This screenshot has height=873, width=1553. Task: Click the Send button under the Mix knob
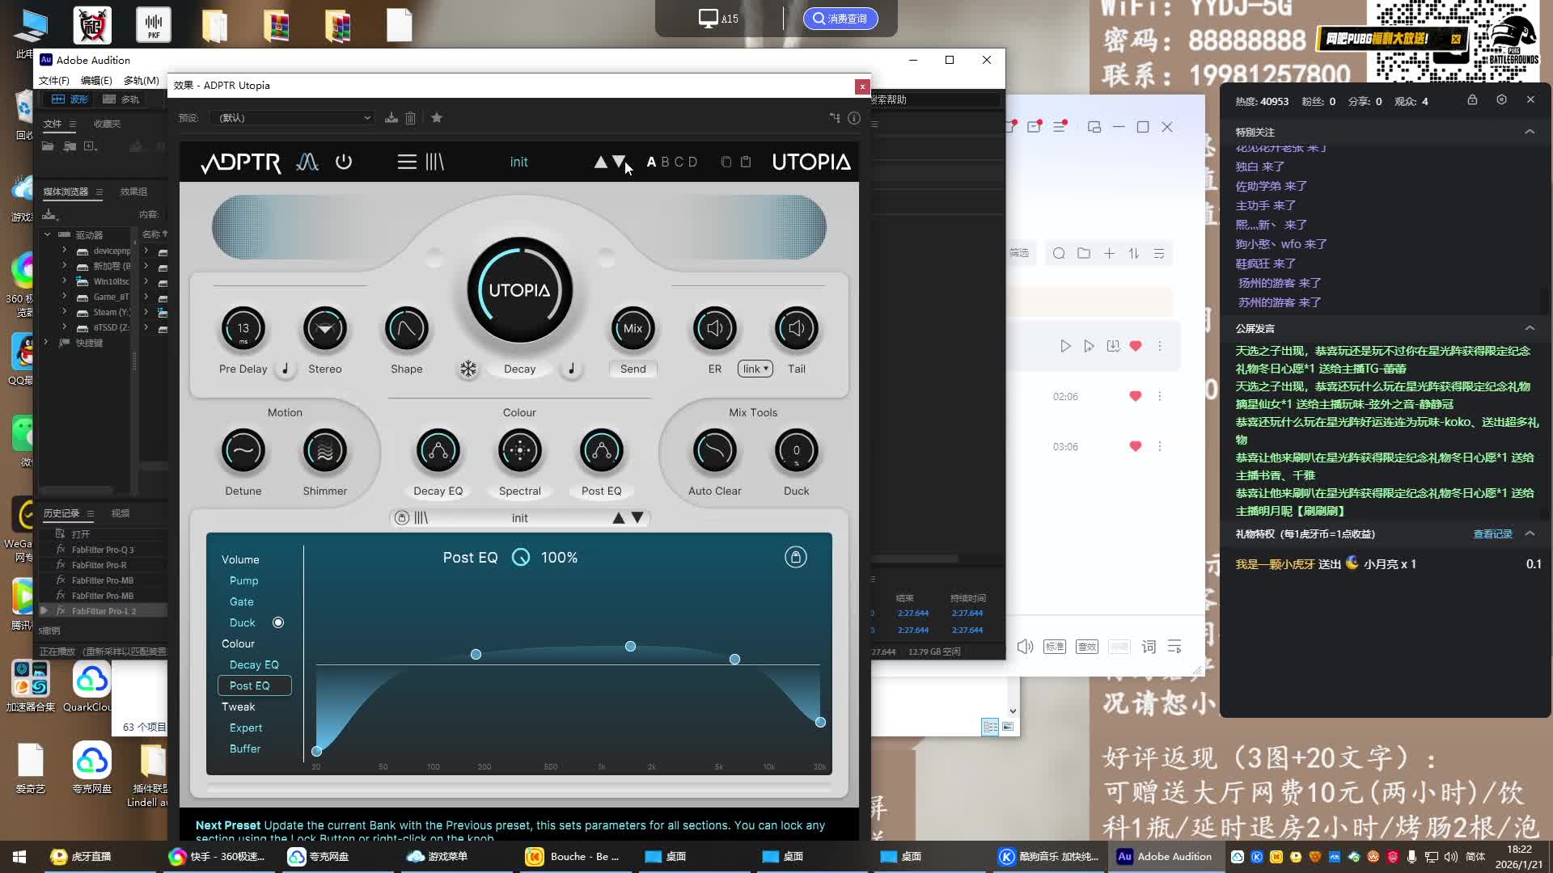[633, 369]
